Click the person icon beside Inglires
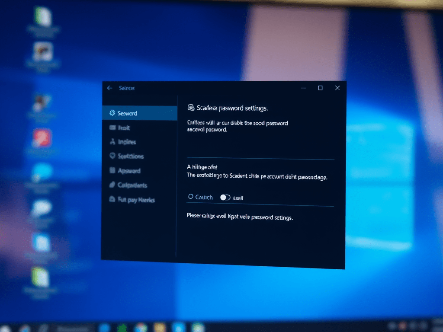This screenshot has width=443, height=332. (x=112, y=142)
